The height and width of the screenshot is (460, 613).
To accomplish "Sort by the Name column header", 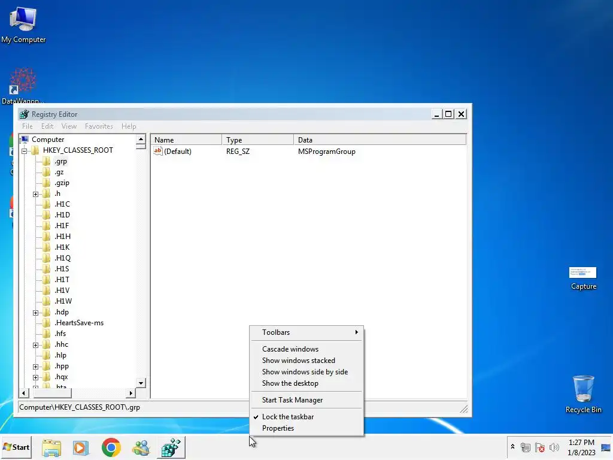I will [x=187, y=140].
